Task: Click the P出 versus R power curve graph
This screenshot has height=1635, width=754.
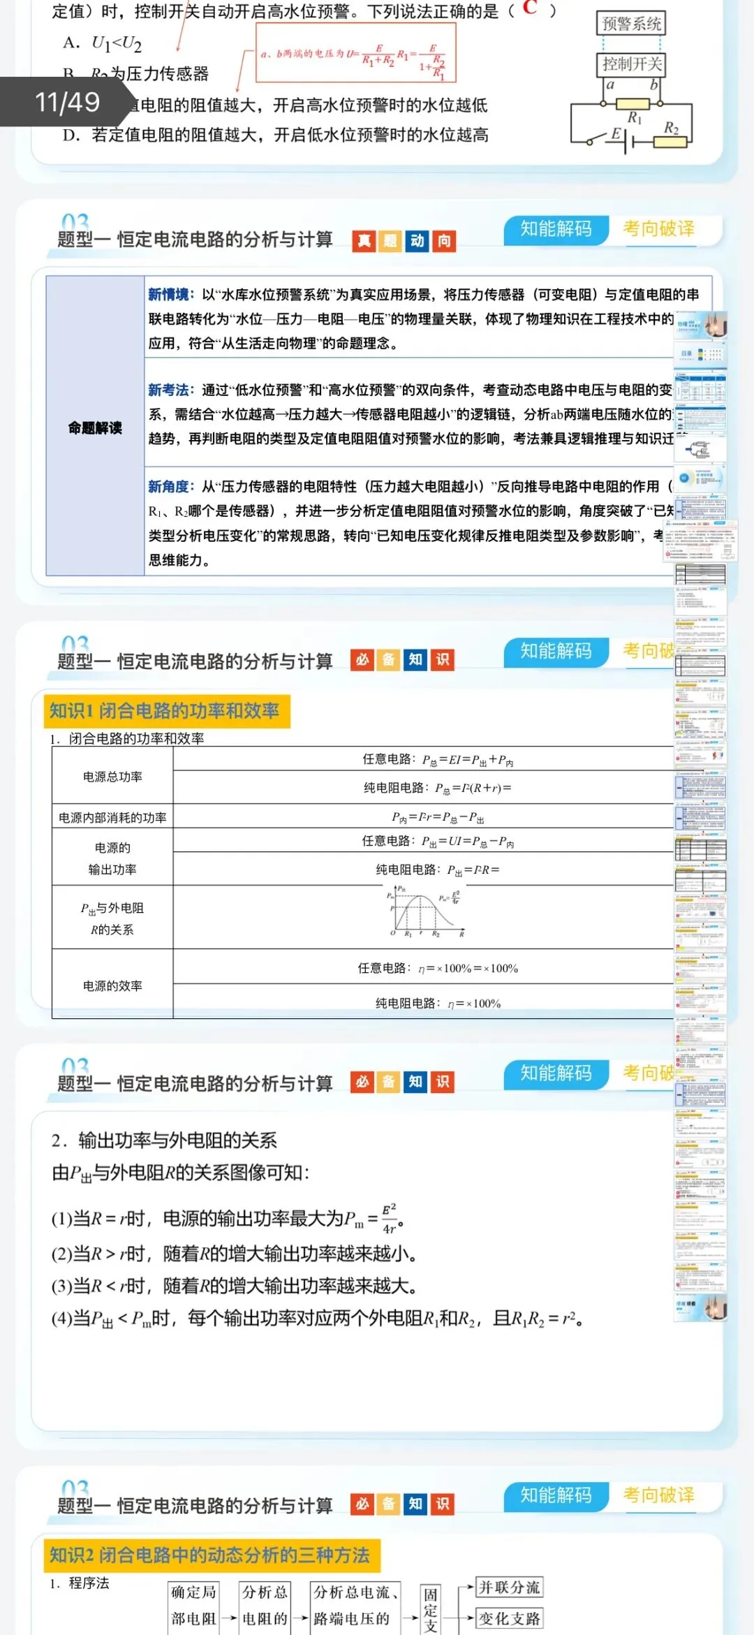Action: tap(427, 911)
